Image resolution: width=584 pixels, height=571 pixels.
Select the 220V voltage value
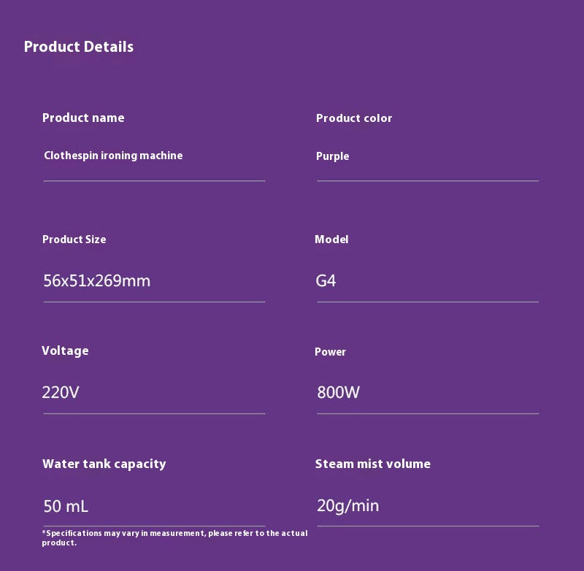(x=61, y=392)
